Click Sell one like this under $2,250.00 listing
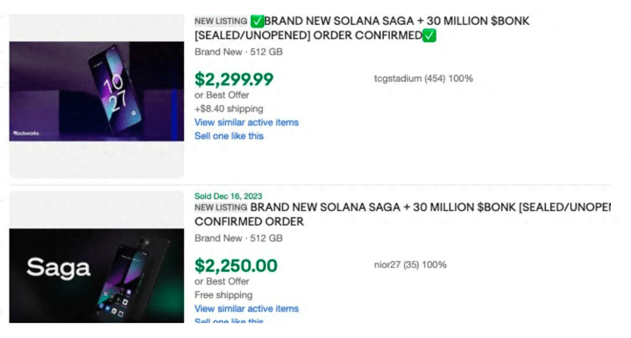 (x=229, y=321)
